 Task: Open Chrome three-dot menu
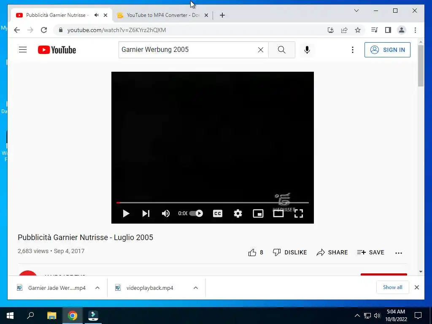click(415, 30)
